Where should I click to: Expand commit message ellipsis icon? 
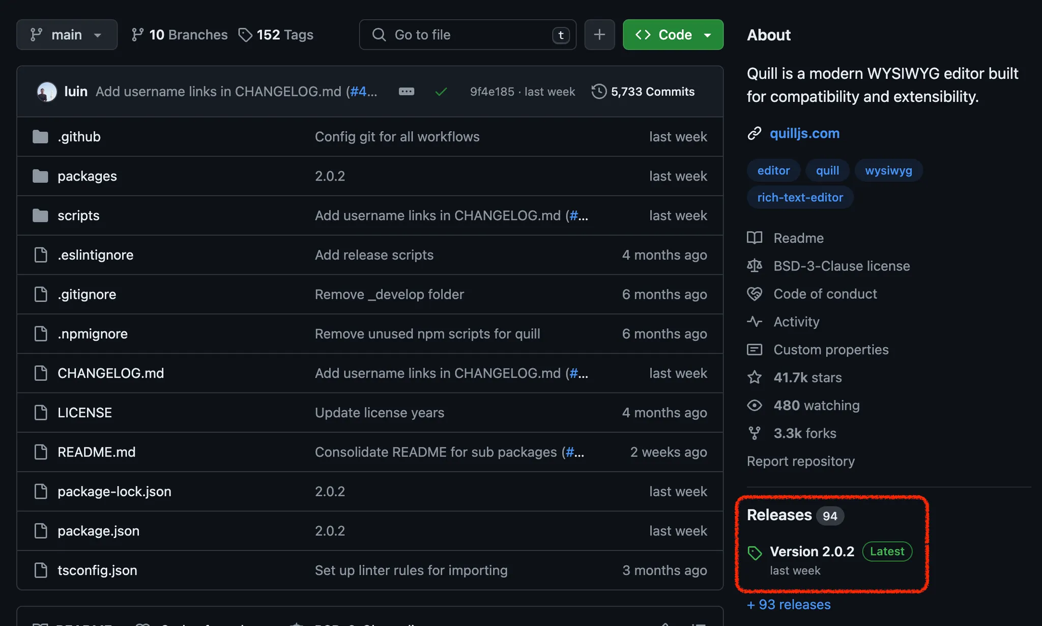pyautogui.click(x=406, y=92)
